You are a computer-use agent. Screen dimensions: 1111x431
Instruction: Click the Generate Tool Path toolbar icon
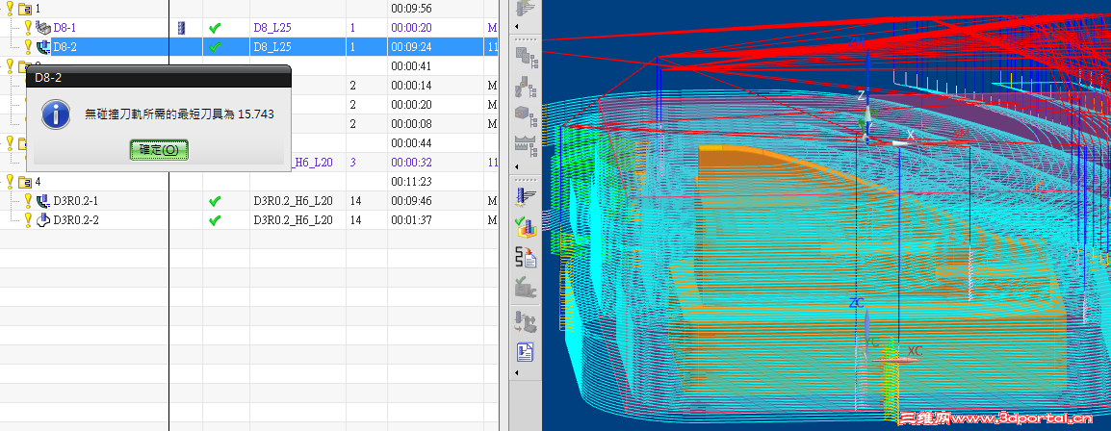point(526,196)
